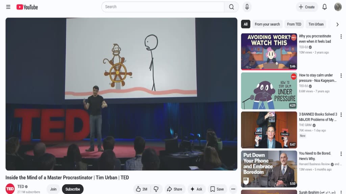Click the search magnifier button

(x=231, y=7)
